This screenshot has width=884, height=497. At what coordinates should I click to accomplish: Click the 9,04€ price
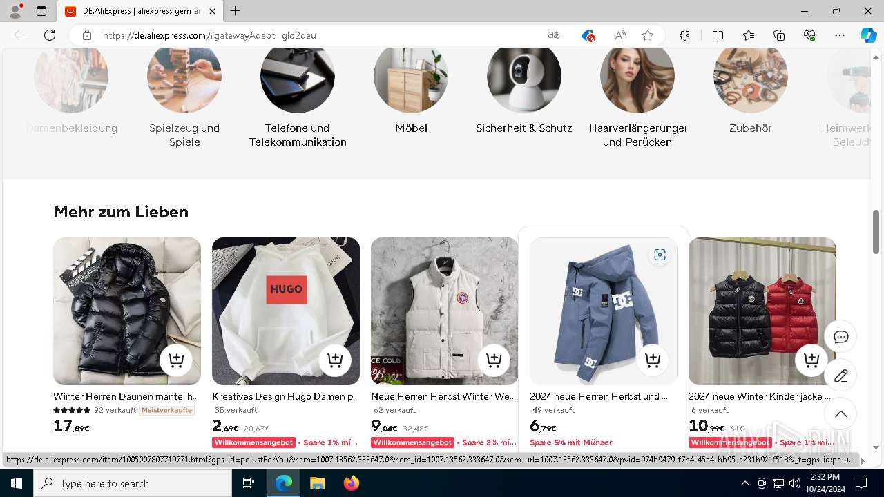(x=384, y=426)
